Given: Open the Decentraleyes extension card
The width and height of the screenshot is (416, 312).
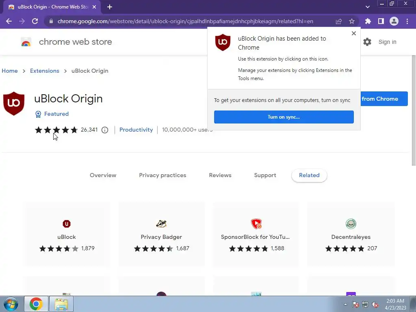Looking at the screenshot, I should 351,234.
